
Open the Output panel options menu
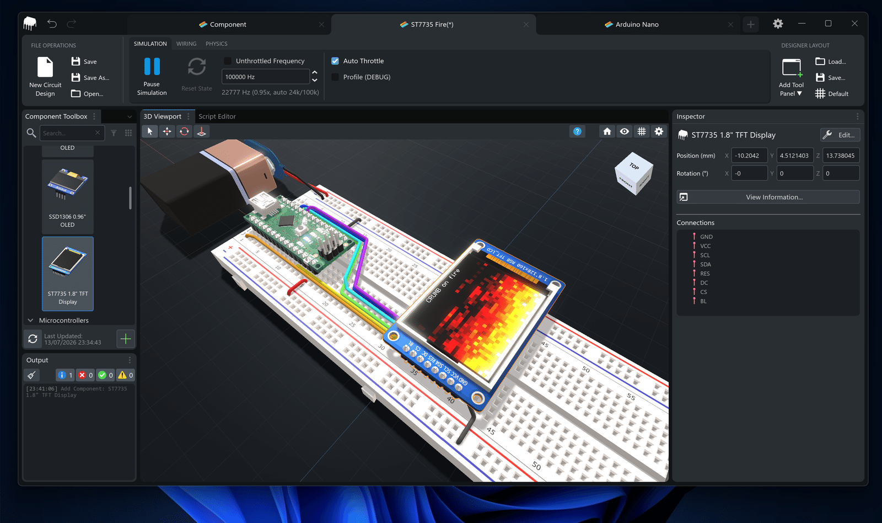[x=130, y=360]
